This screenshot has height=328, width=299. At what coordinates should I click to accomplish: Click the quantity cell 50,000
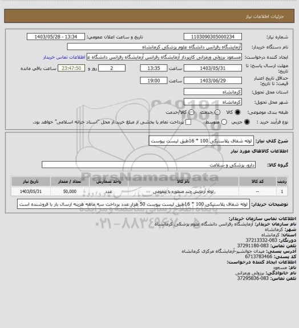click(70, 191)
